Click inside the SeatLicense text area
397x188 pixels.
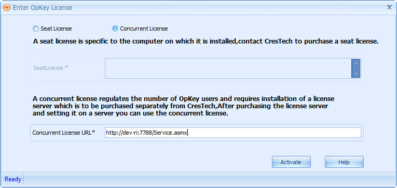coord(228,68)
